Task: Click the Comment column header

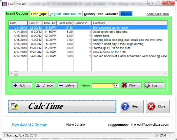Action: 129,23
